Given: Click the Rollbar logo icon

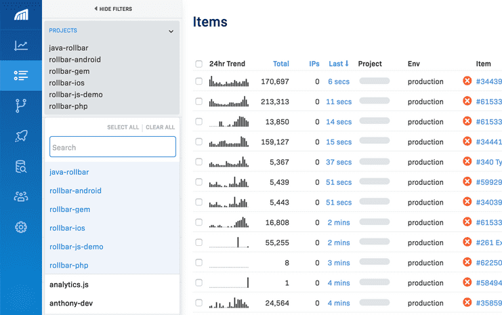Looking at the screenshot, I should (21, 15).
